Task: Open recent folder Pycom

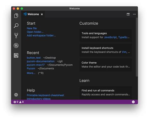Action: pos(31,68)
